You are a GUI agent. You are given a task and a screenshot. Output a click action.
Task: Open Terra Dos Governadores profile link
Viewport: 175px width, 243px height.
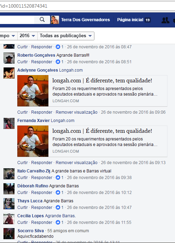(x=85, y=20)
